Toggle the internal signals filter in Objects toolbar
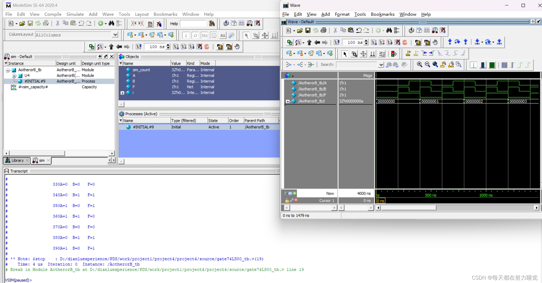Screen dimensions: 542x283 coord(214,36)
